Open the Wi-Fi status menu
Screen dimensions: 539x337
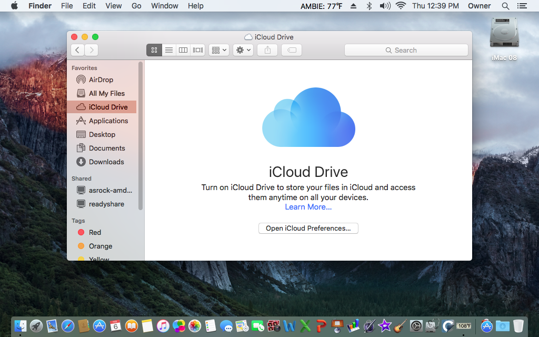tap(401, 6)
